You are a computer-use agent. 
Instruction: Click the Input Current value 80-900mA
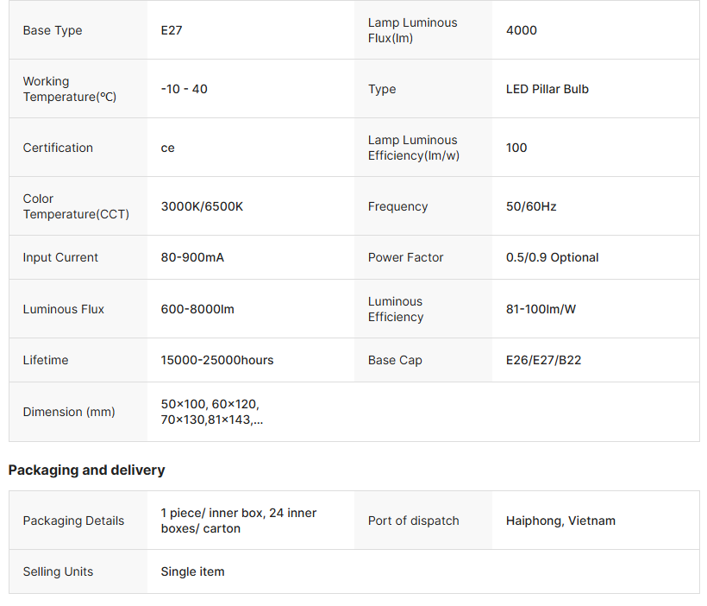(x=192, y=257)
